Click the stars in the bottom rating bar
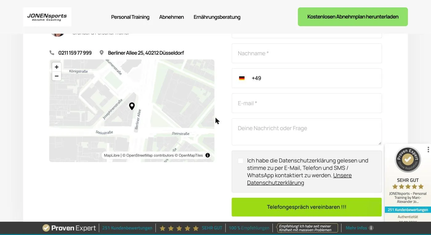Screen dimensions: 431x235 tap(179, 228)
